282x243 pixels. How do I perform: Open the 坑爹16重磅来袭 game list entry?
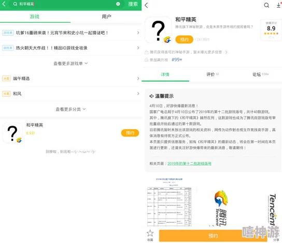[x=70, y=33]
